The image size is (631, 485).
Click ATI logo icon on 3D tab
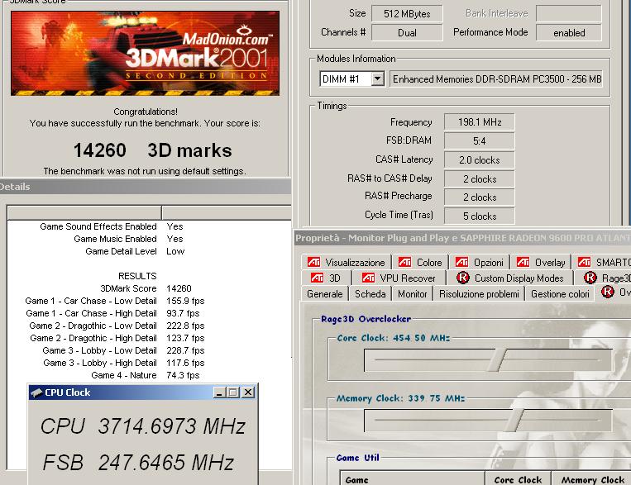point(317,278)
